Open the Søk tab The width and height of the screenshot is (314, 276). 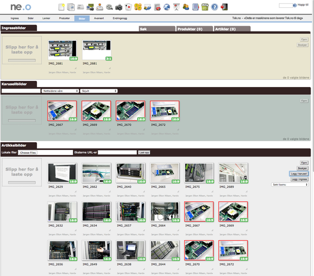pyautogui.click(x=157, y=29)
